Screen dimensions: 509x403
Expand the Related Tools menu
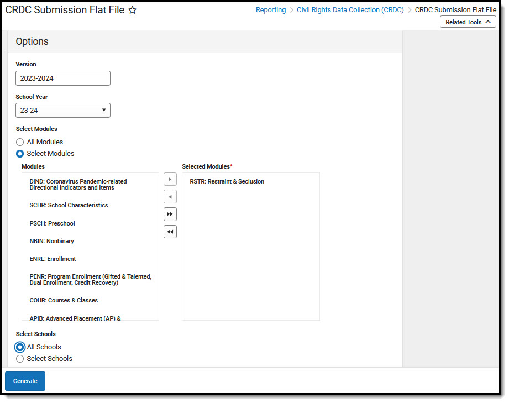[468, 22]
